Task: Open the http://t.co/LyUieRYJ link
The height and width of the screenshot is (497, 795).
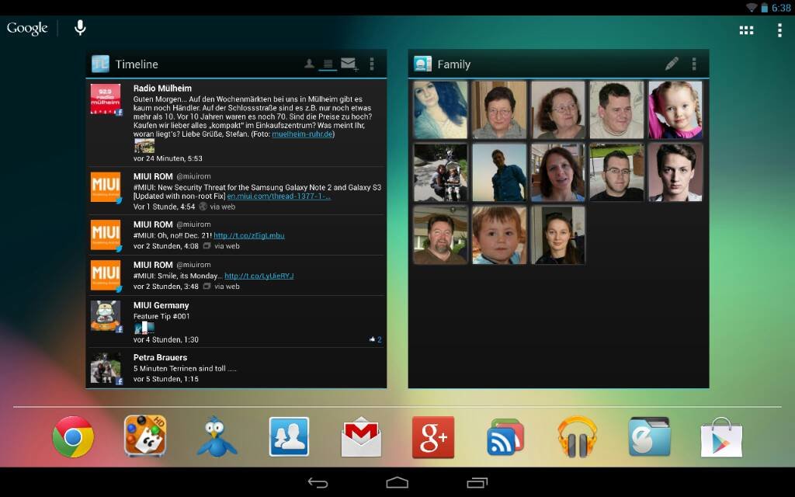Action: click(x=259, y=276)
